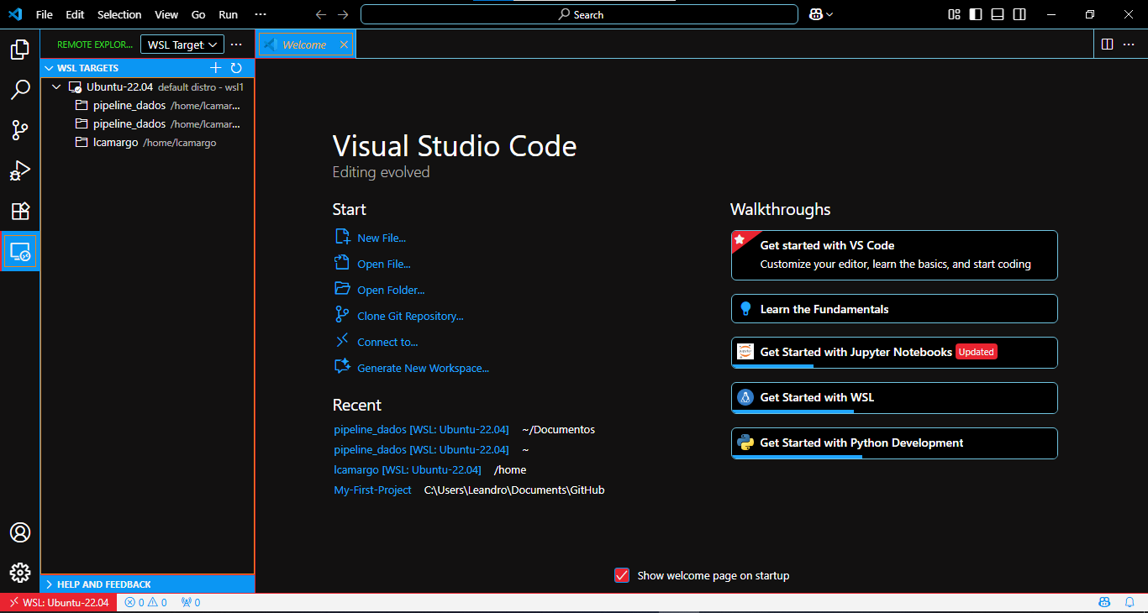Open errors and warnings in status bar
1148x613 pixels.
(x=146, y=602)
